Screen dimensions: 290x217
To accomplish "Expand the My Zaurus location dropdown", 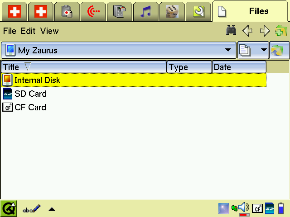I will point(119,50).
